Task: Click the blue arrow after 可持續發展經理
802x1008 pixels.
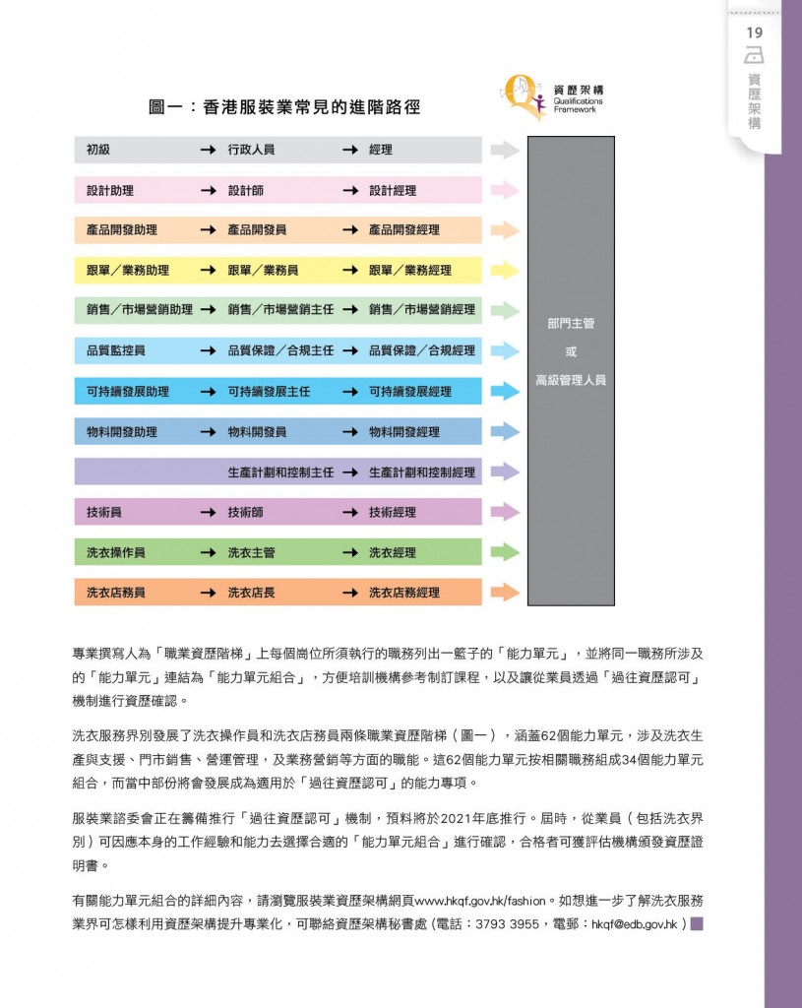Action: point(504,391)
